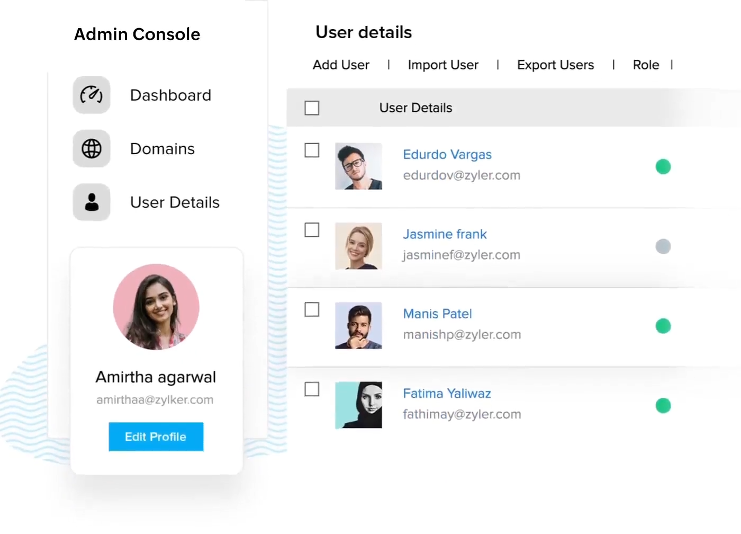Open the Manis Patel name link
Screen dimensions: 741x534
pos(437,314)
